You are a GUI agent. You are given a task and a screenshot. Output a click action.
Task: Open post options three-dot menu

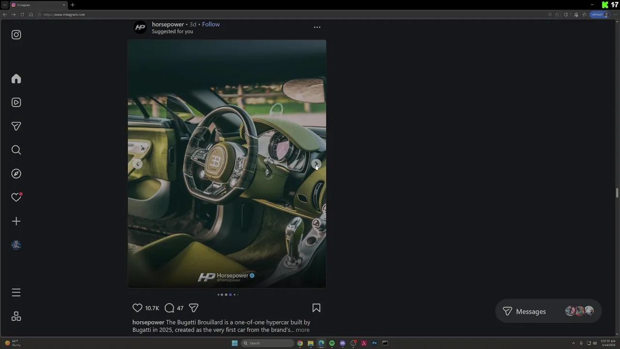click(317, 27)
